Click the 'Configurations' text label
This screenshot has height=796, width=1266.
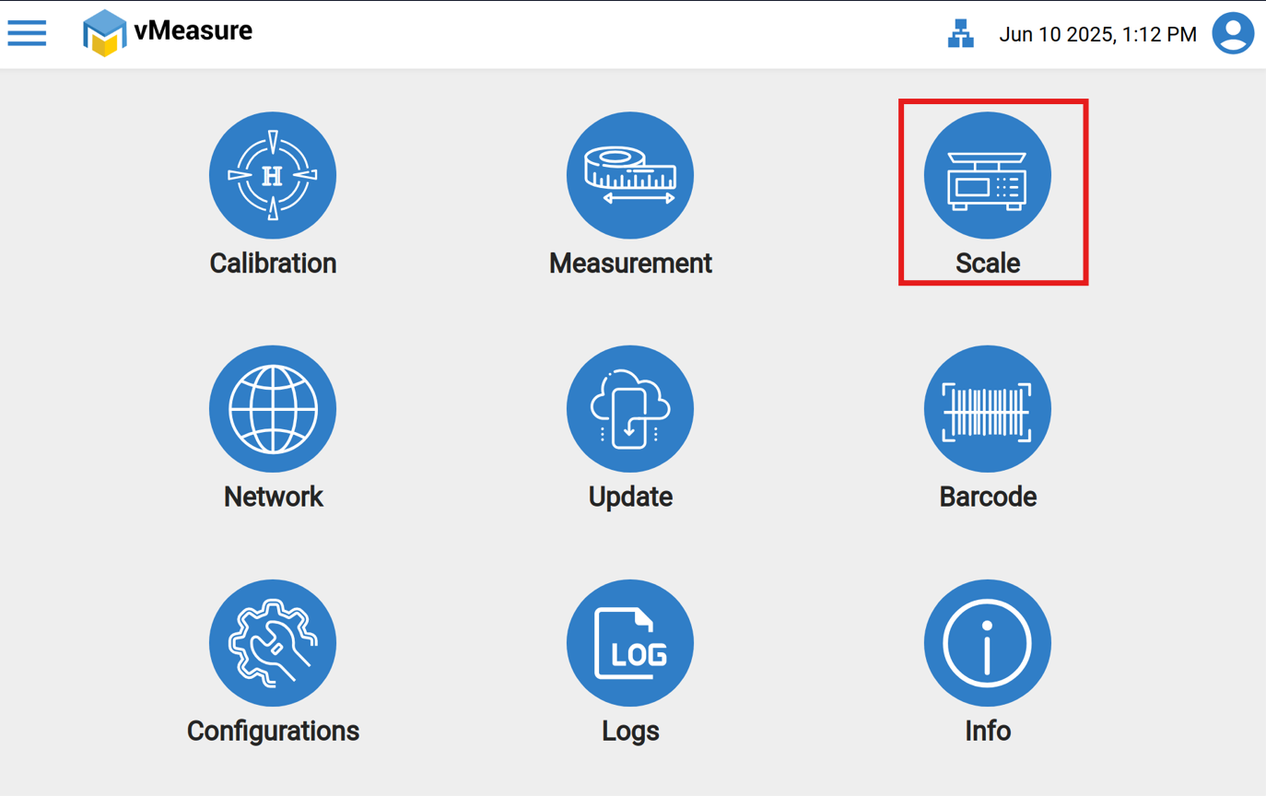tap(273, 731)
